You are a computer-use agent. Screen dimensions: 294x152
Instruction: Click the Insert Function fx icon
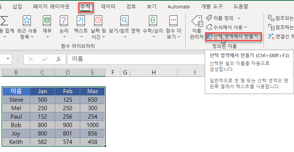[x=59, y=59]
